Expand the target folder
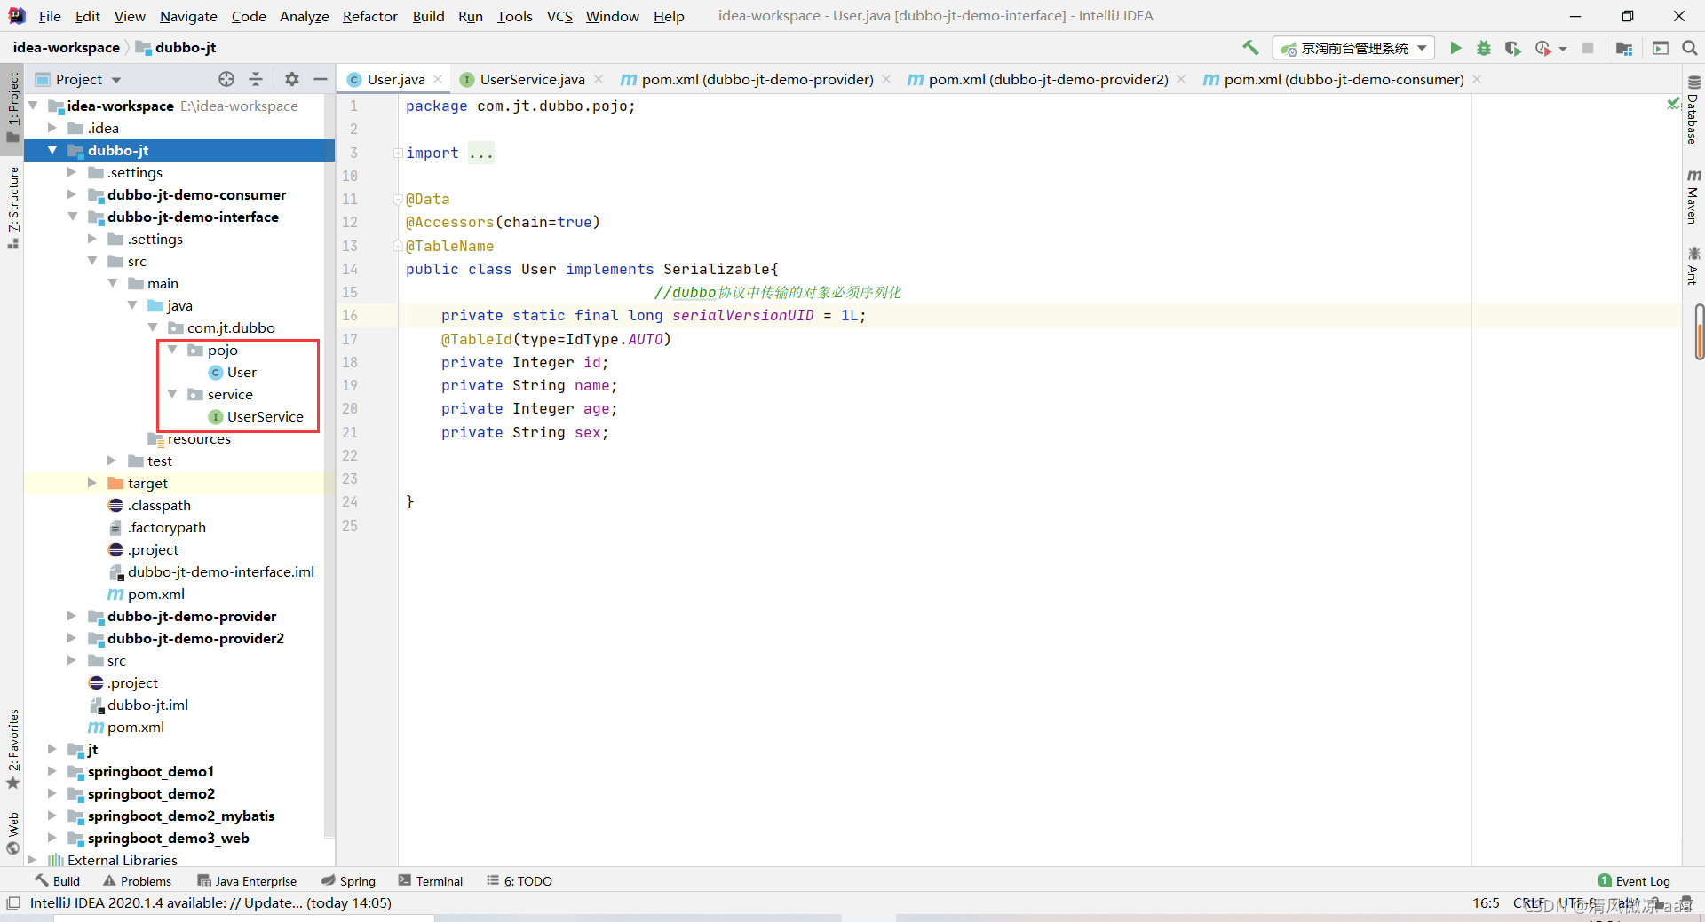The image size is (1705, 922). (x=92, y=483)
